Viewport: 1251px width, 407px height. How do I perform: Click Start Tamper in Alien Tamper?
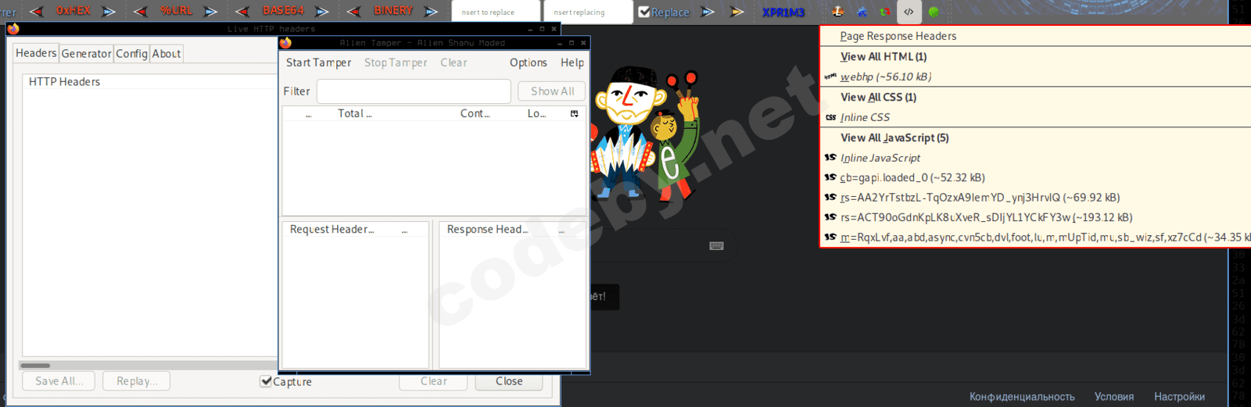click(318, 62)
